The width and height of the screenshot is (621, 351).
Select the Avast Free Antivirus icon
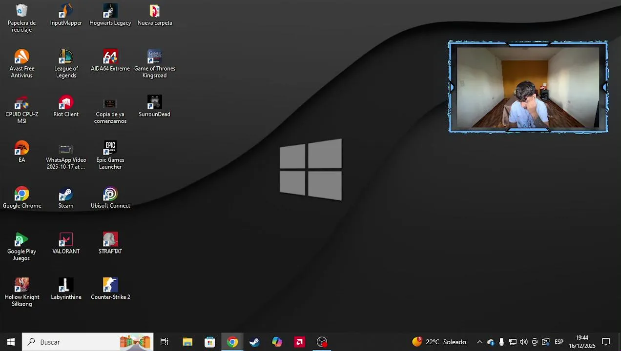coord(21,64)
